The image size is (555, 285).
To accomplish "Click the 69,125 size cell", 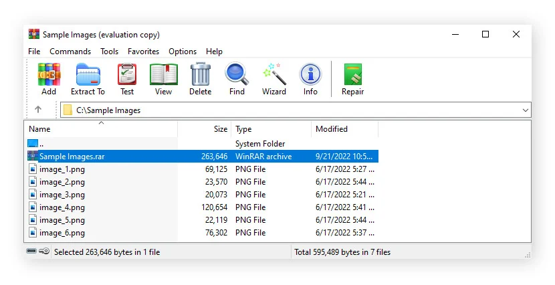I will [216, 169].
